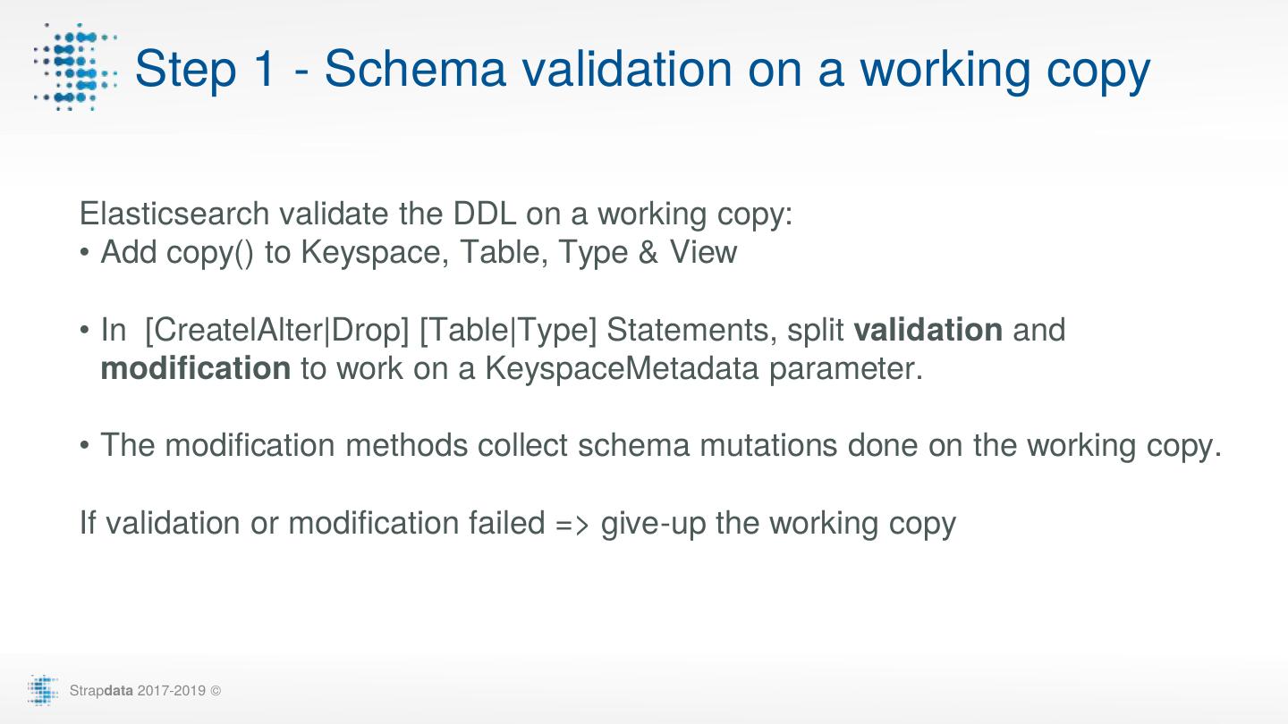Click the Strapdata logo beside the title

click(75, 68)
